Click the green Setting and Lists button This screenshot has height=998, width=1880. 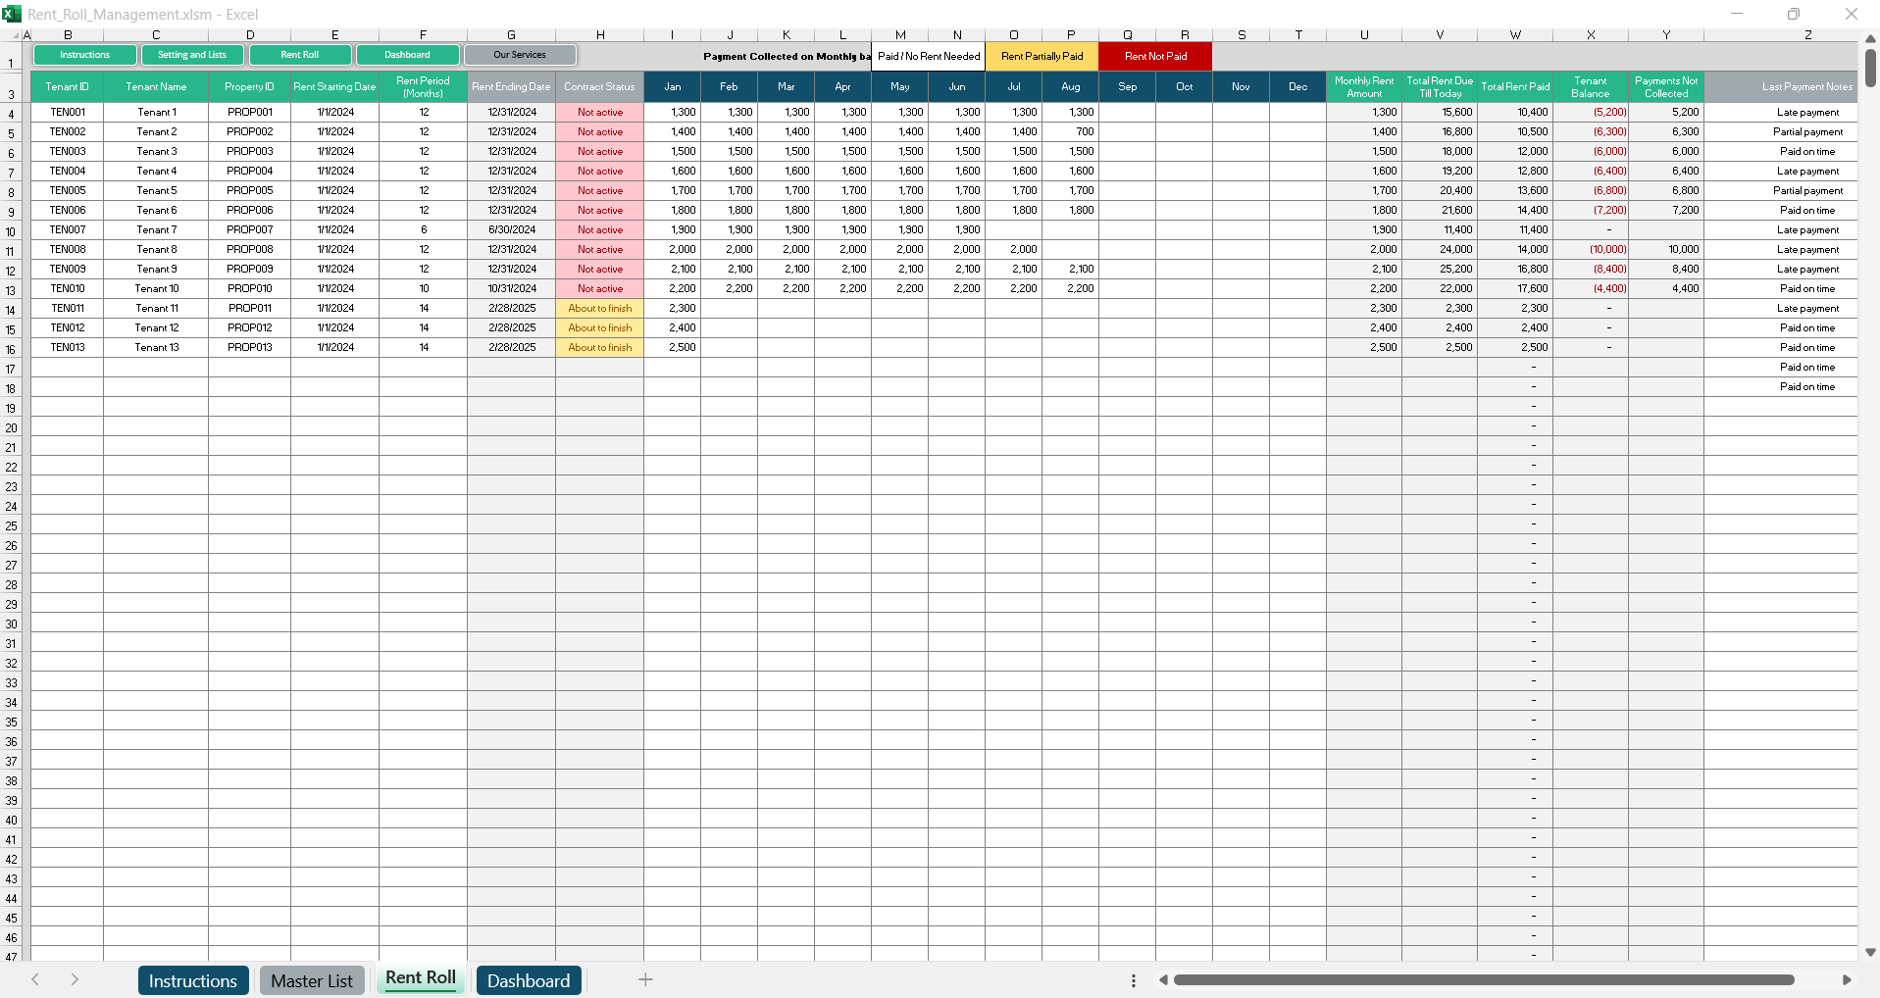pyautogui.click(x=192, y=55)
